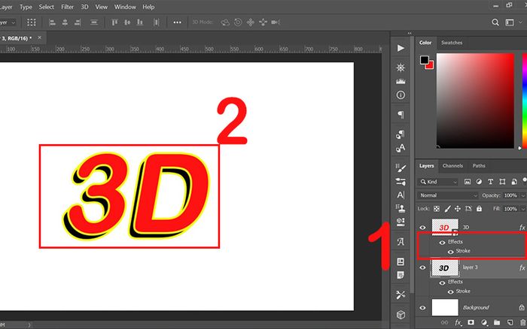This screenshot has height=329, width=527.
Task: Click the Search magnifier icon at top right
Action: pos(495,22)
